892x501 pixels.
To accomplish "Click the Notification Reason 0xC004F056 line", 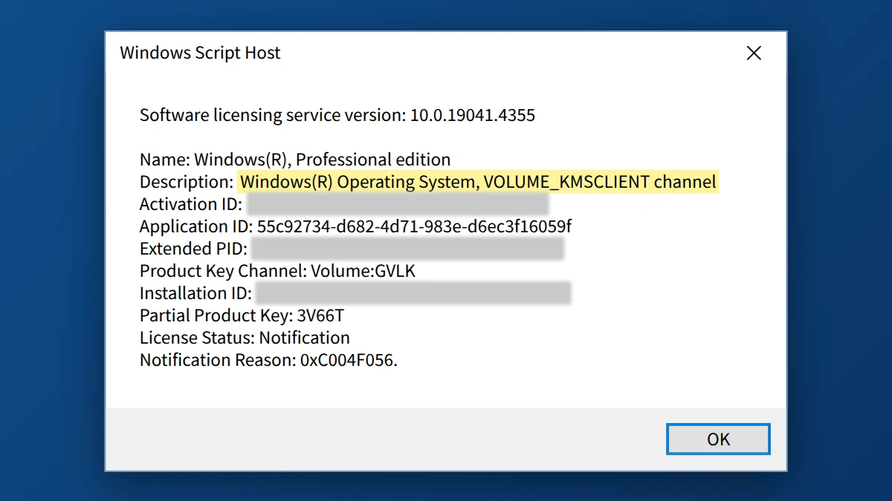I will (x=269, y=360).
